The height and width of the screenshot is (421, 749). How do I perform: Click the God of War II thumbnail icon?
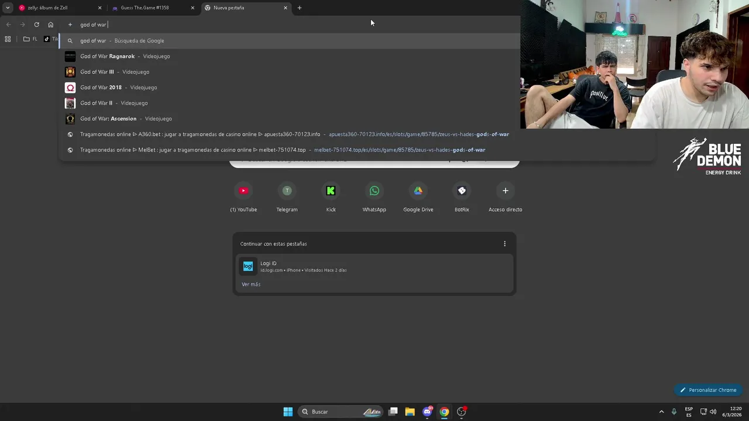coord(70,103)
